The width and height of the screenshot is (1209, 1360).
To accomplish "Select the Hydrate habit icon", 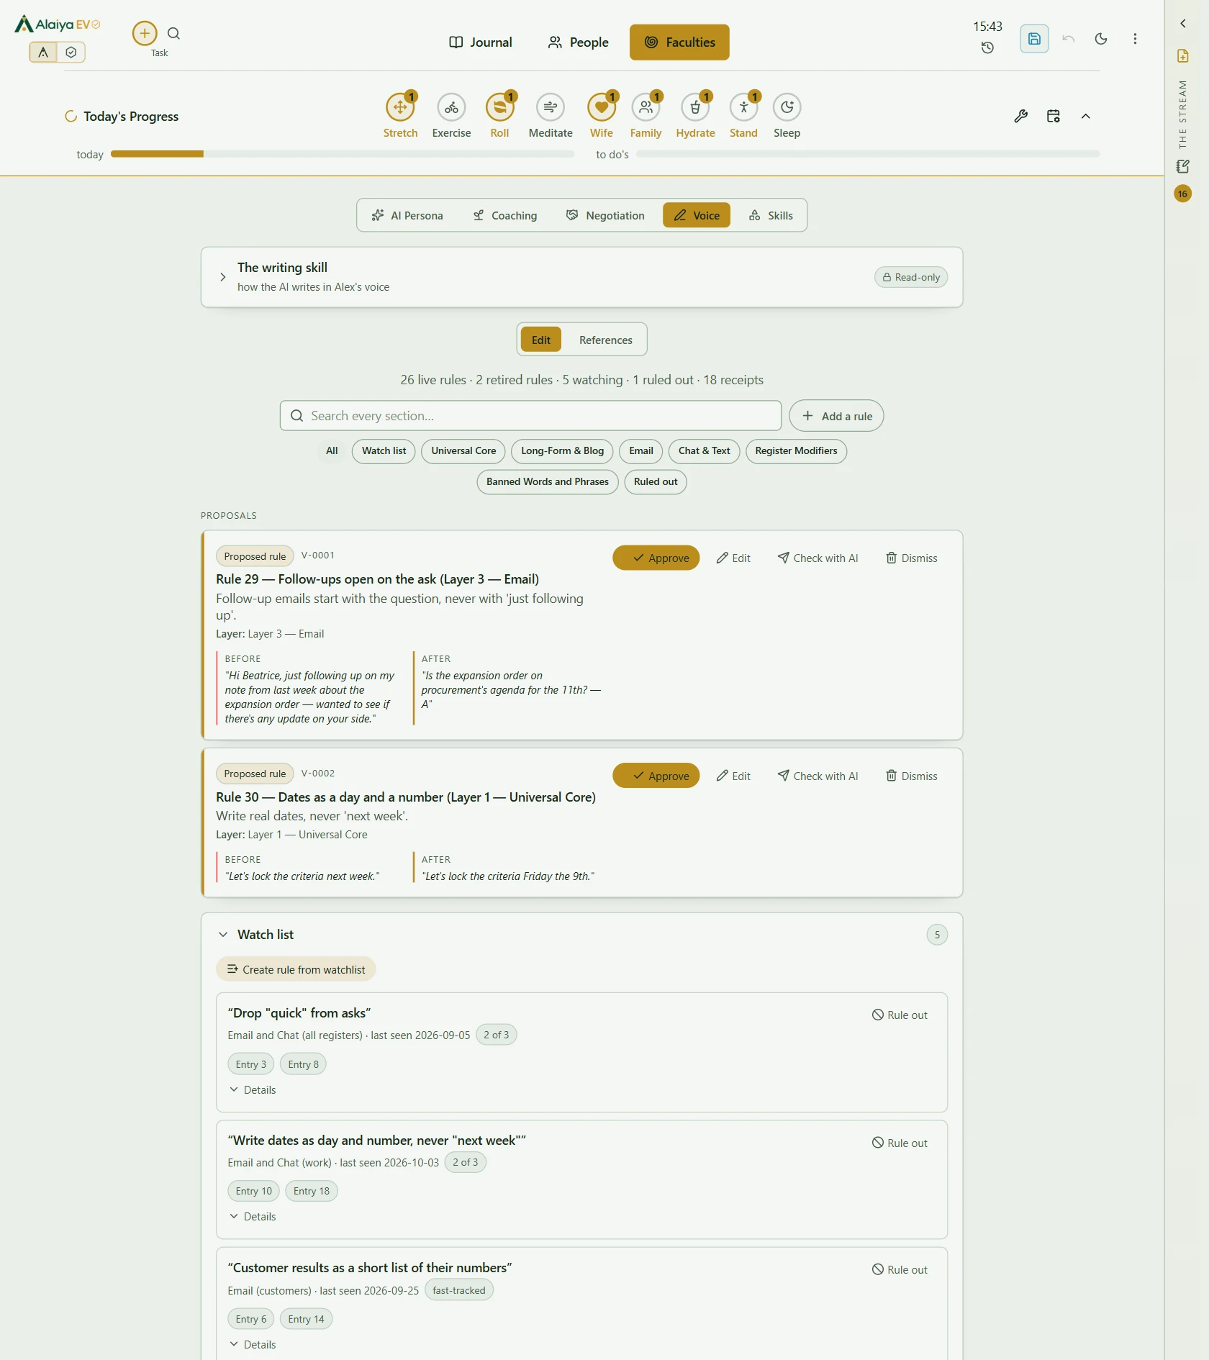I will pos(695,107).
